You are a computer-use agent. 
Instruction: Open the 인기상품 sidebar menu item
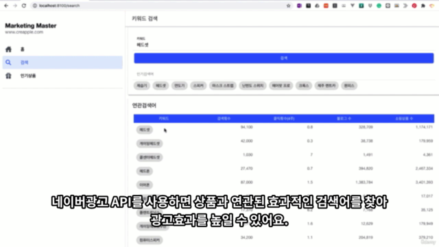click(62, 75)
